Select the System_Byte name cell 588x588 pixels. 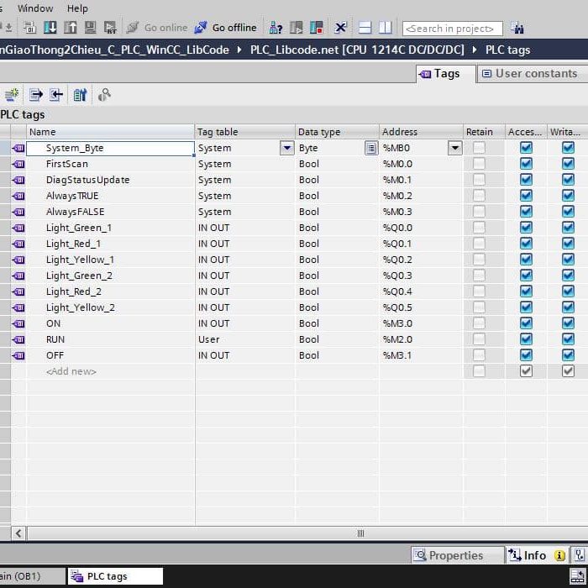pyautogui.click(x=110, y=148)
